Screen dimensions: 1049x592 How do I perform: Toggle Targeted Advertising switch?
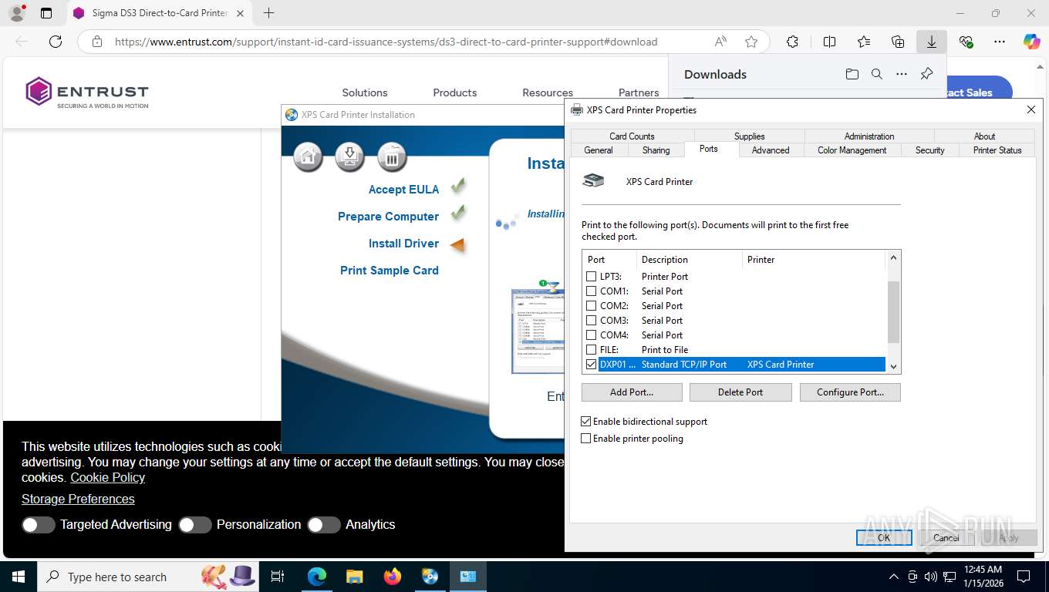coord(38,525)
